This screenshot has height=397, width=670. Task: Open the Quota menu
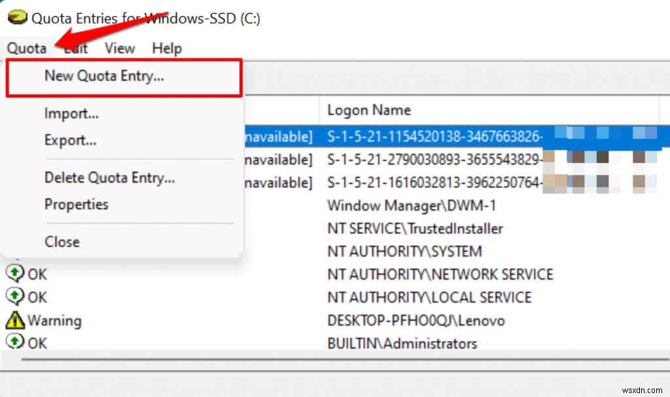[27, 48]
